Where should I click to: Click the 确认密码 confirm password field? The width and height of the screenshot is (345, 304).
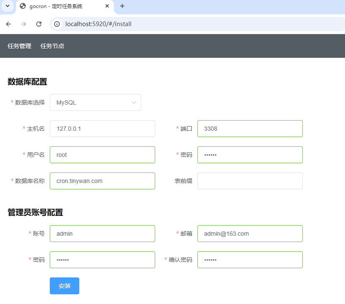pos(250,260)
